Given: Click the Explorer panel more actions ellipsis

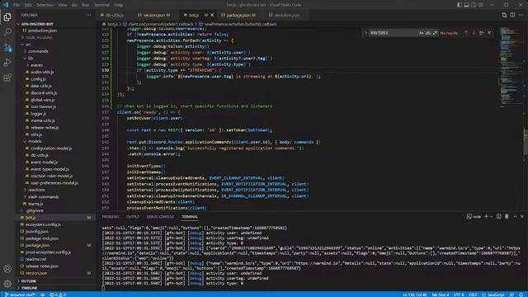Looking at the screenshot, I should coord(88,15).
